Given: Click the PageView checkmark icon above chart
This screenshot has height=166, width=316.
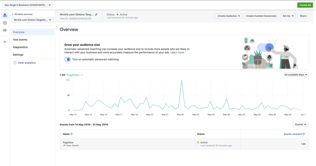Looking at the screenshot, I should [81, 75].
